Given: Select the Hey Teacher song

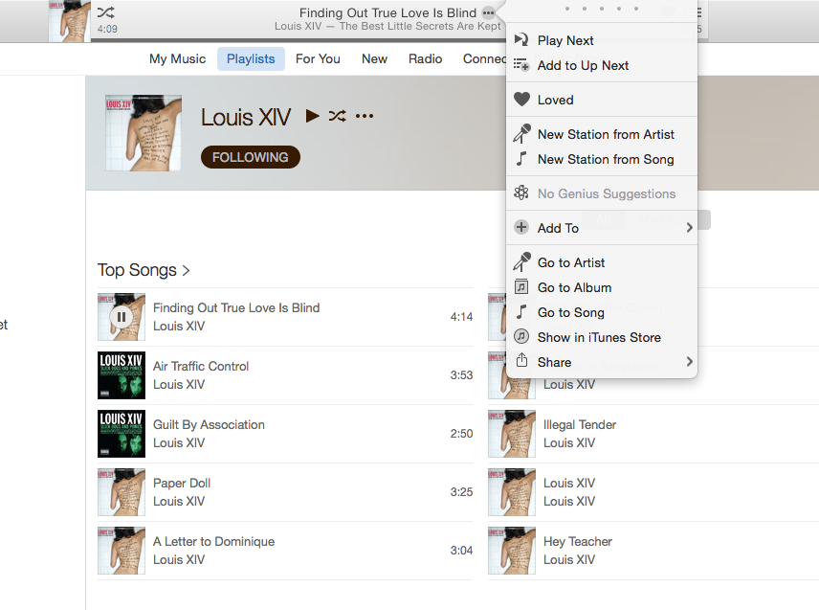Looking at the screenshot, I should (578, 541).
